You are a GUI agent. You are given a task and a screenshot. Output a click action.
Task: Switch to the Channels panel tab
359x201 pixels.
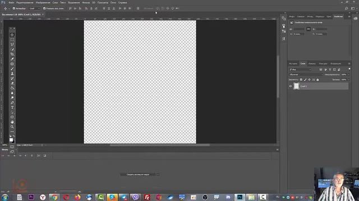[312, 64]
